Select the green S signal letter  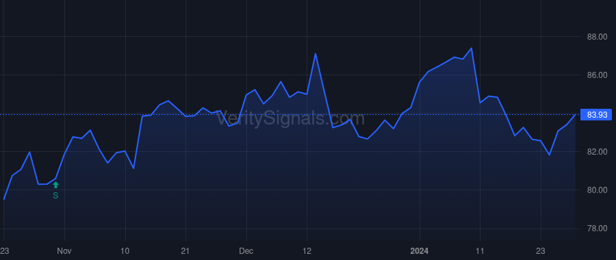[x=55, y=195]
